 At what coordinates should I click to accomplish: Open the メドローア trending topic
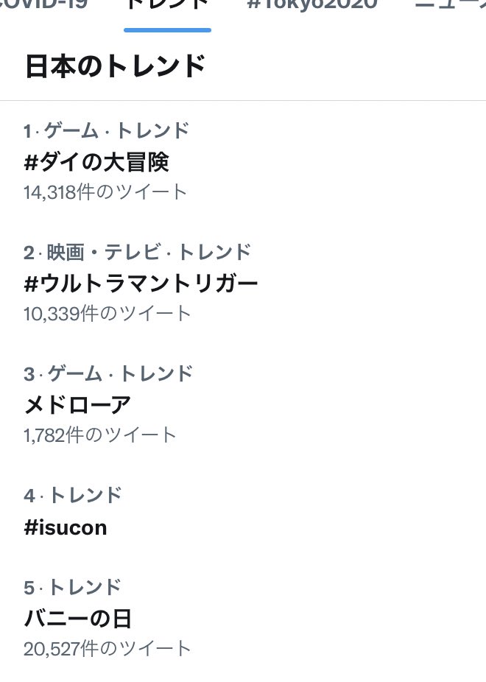point(77,404)
